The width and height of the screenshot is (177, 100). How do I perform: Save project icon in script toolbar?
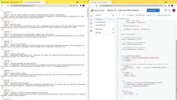tap(123, 15)
